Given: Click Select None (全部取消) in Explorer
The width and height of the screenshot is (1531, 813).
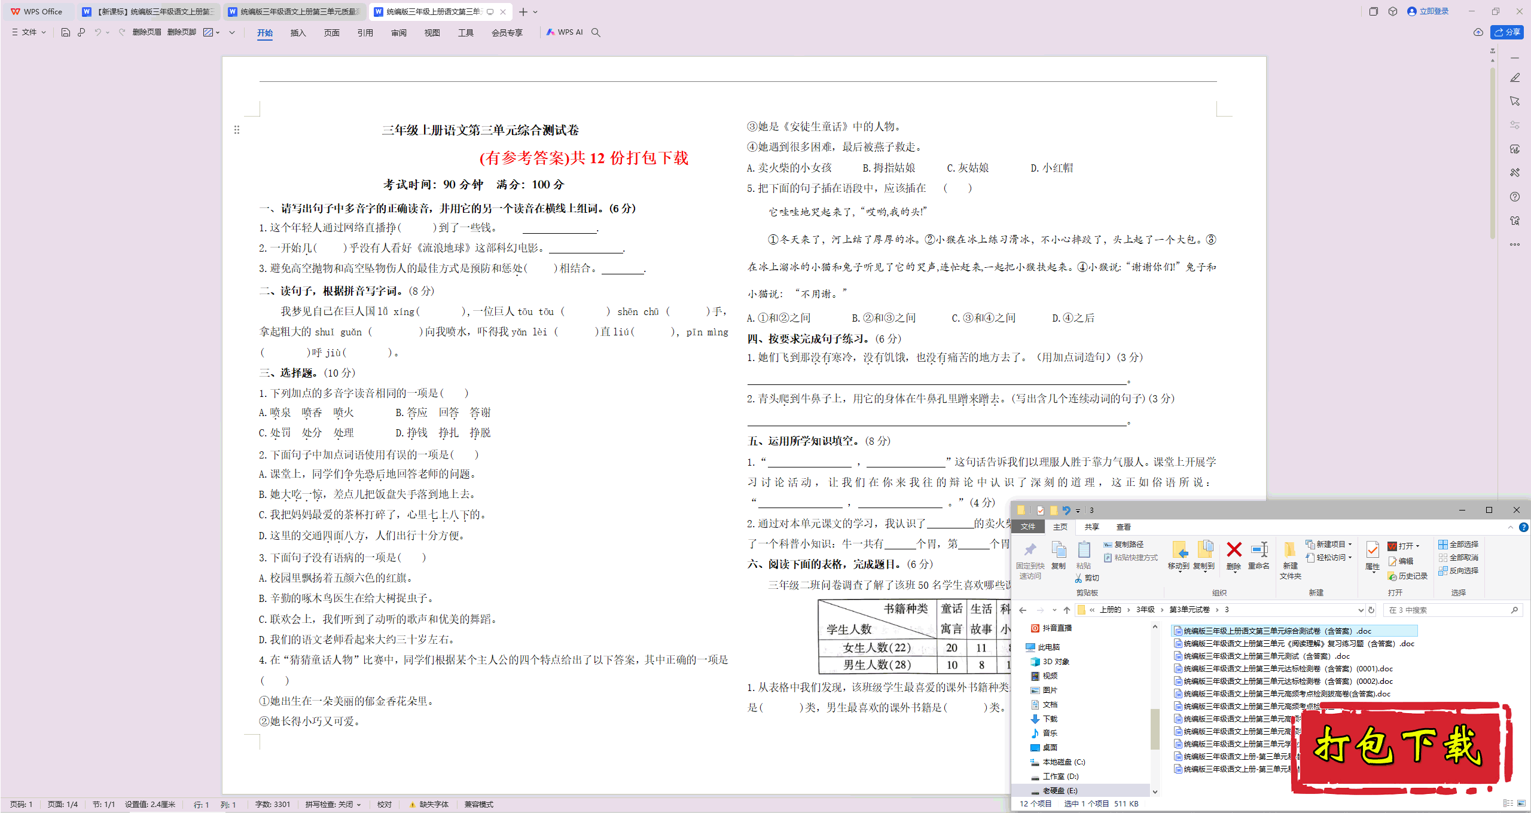Looking at the screenshot, I should pyautogui.click(x=1459, y=558).
